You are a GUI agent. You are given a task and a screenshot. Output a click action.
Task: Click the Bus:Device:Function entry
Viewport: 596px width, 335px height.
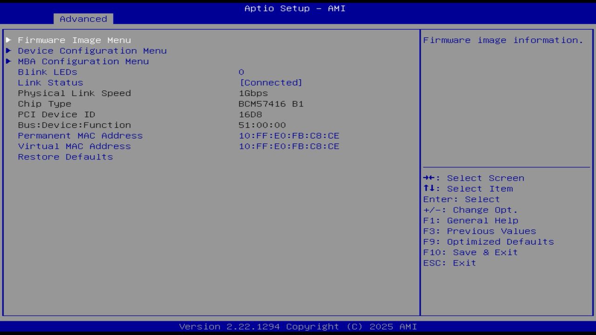click(74, 125)
